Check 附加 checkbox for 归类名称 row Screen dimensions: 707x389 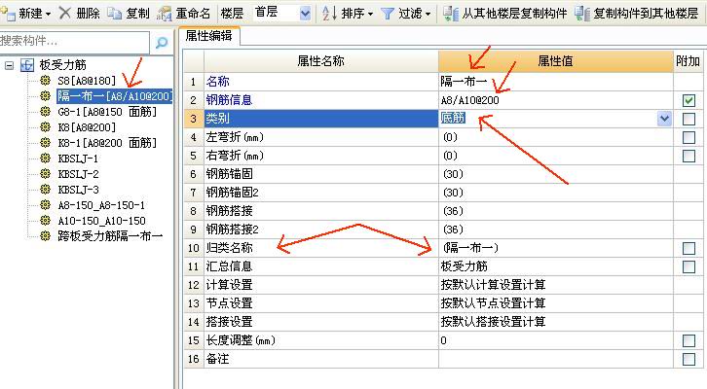click(x=688, y=248)
